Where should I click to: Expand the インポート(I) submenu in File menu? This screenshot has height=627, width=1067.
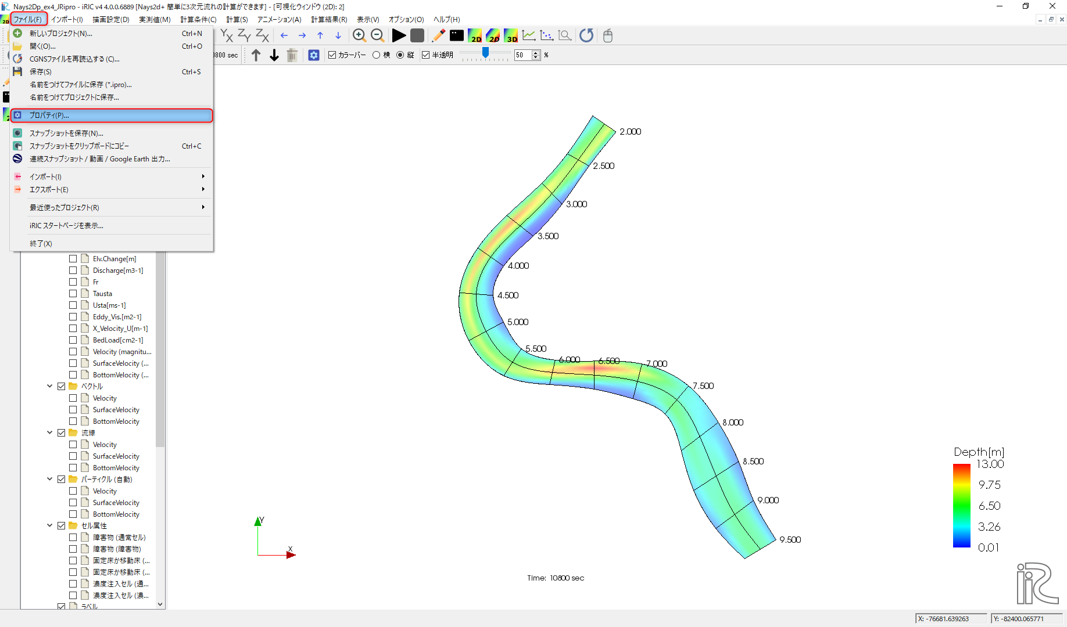111,176
